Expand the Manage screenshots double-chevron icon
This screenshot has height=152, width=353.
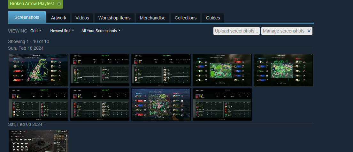(309, 31)
